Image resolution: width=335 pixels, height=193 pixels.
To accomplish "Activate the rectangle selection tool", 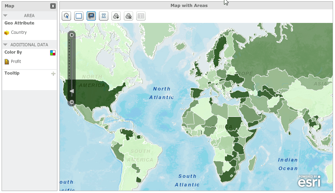I will pos(79,16).
